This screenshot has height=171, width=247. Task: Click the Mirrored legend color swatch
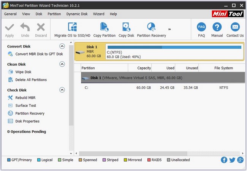pyautogui.click(x=125, y=160)
